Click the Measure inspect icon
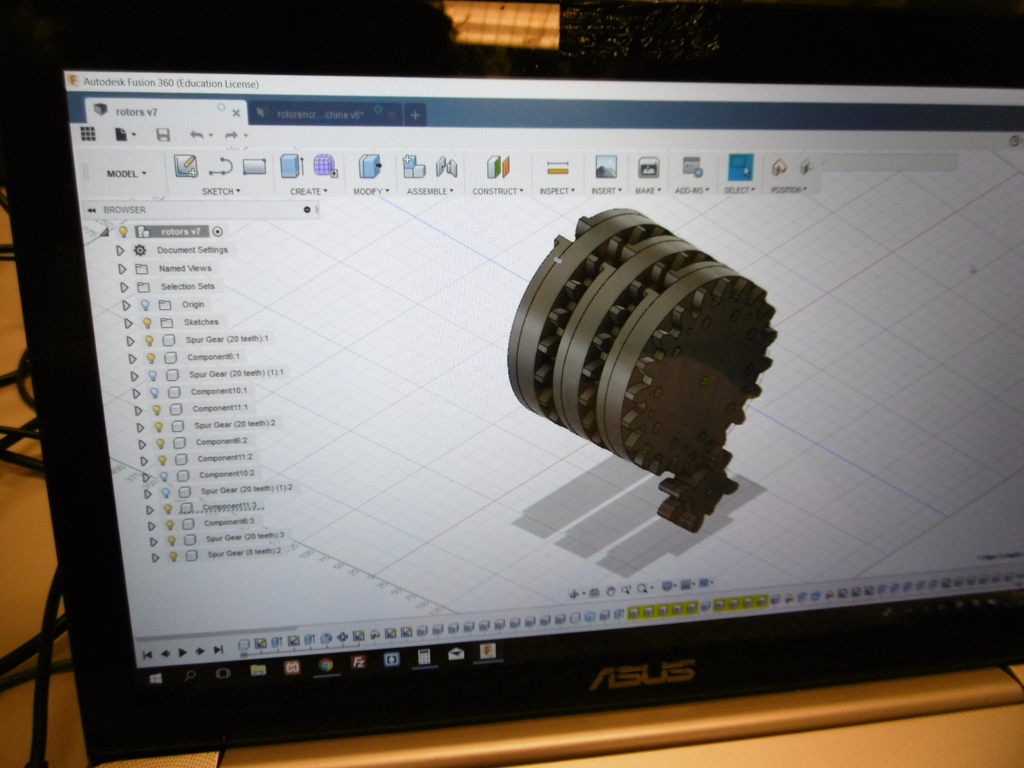The width and height of the screenshot is (1024, 768). coord(557,167)
